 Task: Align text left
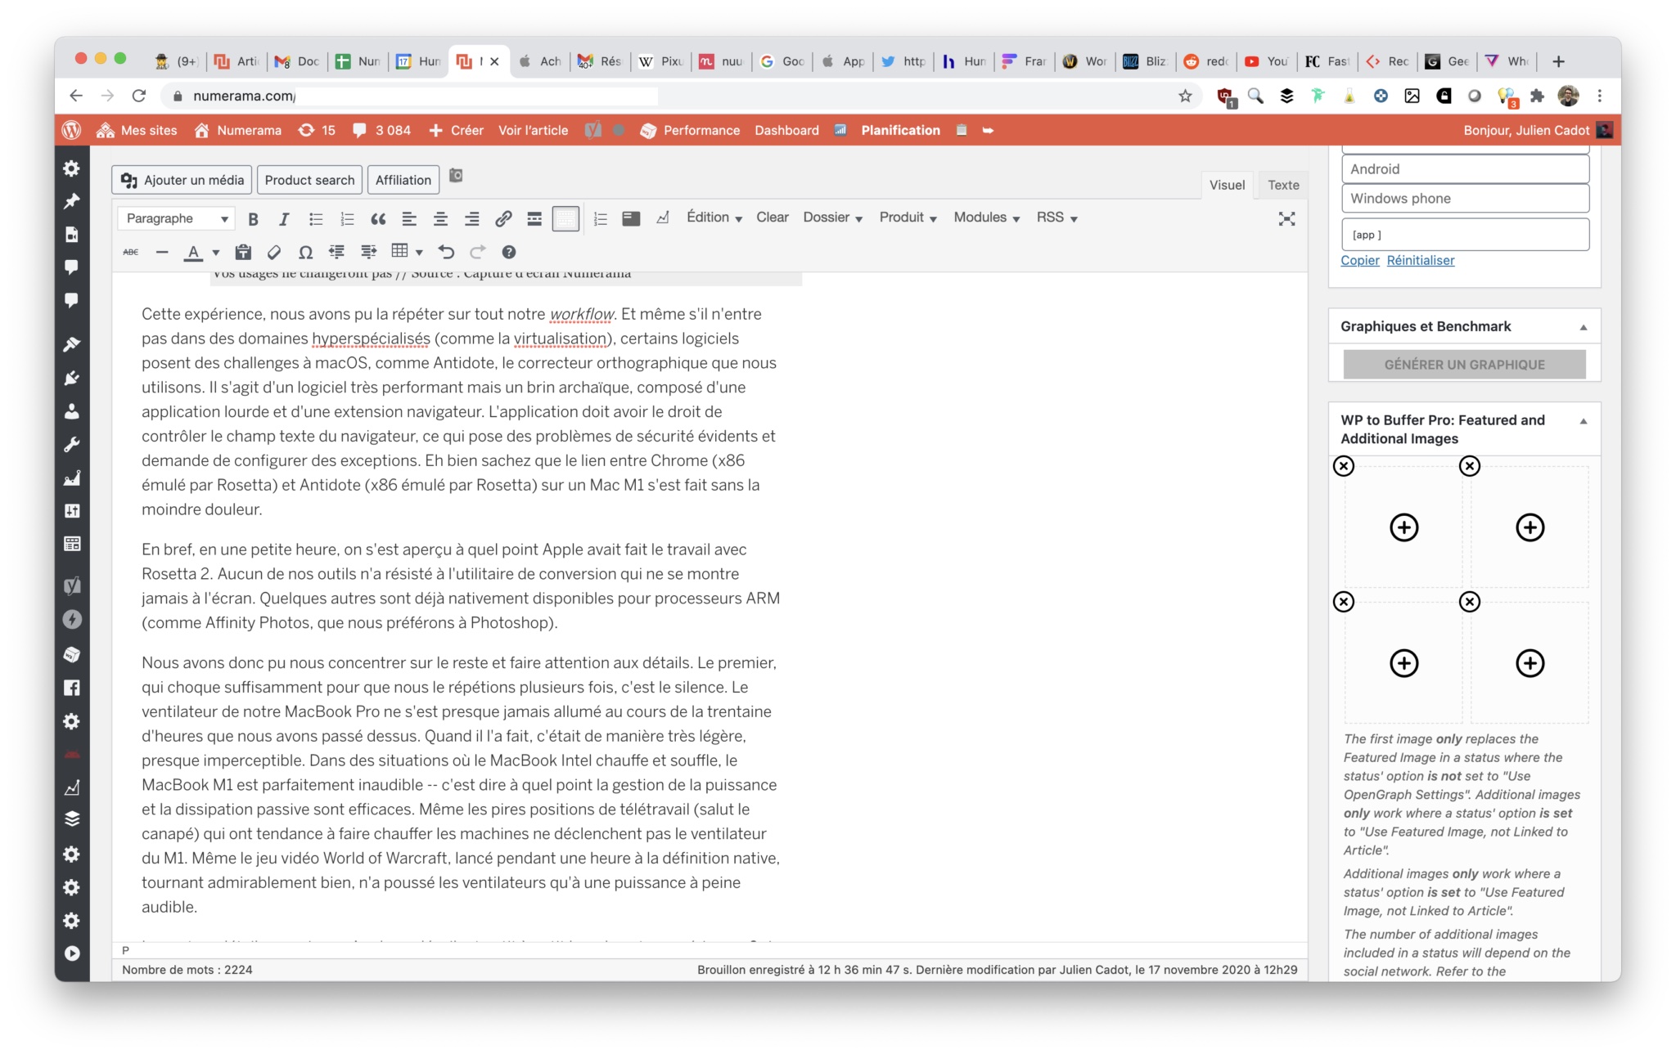click(x=409, y=218)
